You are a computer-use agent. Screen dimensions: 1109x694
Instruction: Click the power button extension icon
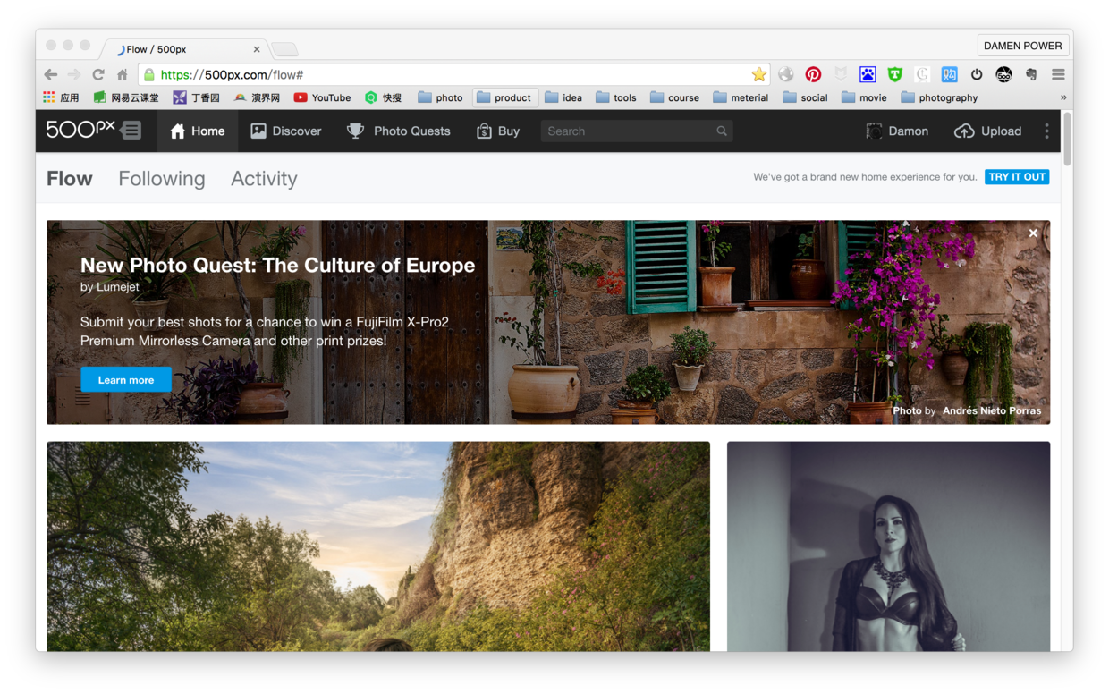(977, 74)
